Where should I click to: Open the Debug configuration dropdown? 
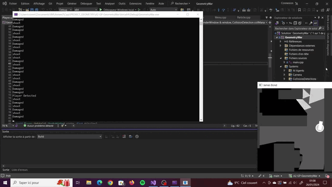[x=65, y=10]
